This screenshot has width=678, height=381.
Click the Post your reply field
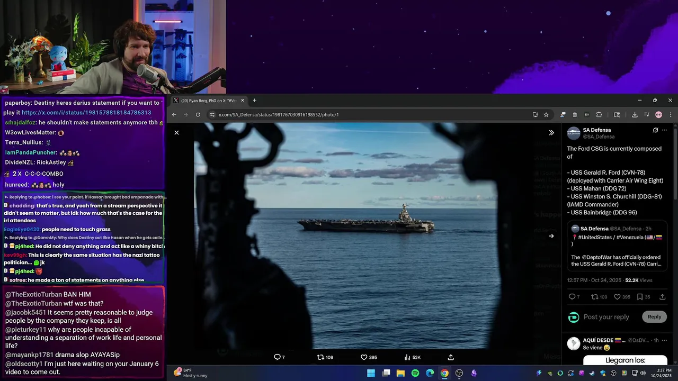point(606,317)
